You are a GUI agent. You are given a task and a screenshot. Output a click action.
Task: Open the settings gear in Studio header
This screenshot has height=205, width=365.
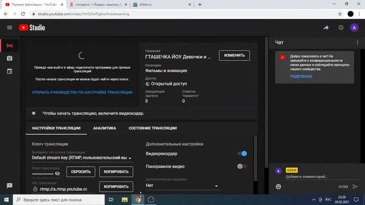coord(341,28)
